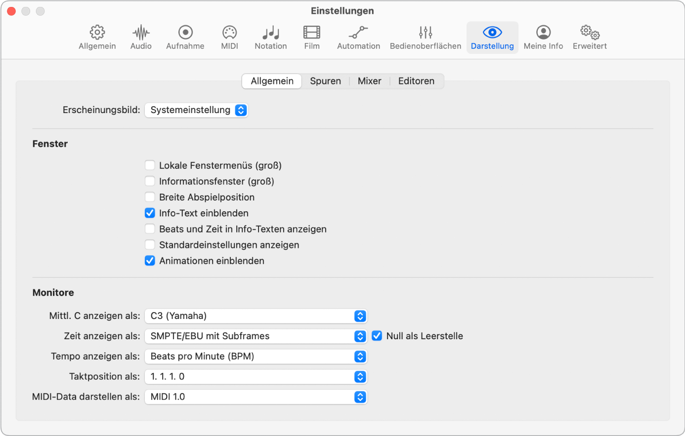
Task: Open the Film settings pane
Action: click(312, 38)
